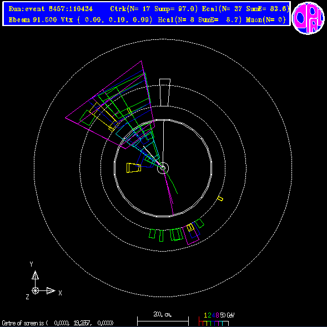
Task: Click the white trapezoid detector at top
Action: pos(165,93)
